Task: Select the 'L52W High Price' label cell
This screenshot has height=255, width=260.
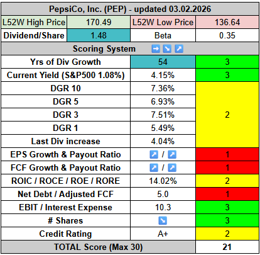Action: click(34, 22)
